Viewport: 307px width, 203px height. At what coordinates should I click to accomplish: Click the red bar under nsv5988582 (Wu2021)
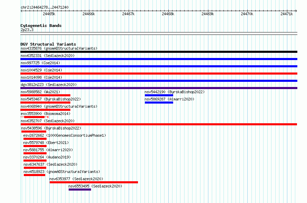(x=46, y=95)
